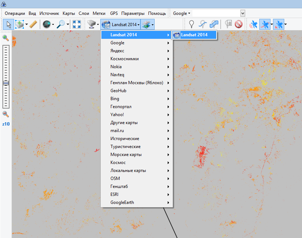302x238 pixels.
Task: Click the search combo box field
Action: click(216, 13)
